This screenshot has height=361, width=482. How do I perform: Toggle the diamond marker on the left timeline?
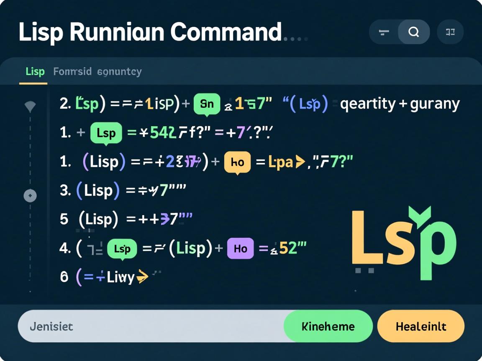(x=30, y=195)
